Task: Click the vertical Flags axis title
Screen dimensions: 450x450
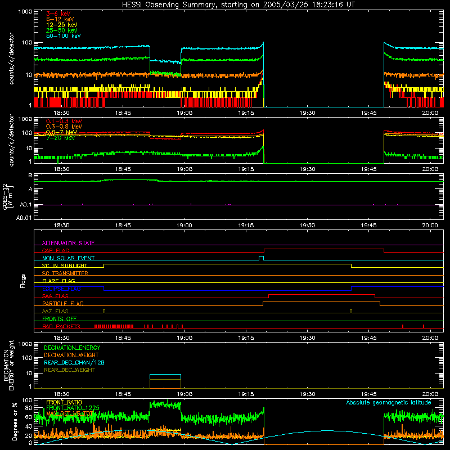Action: pos(23,281)
